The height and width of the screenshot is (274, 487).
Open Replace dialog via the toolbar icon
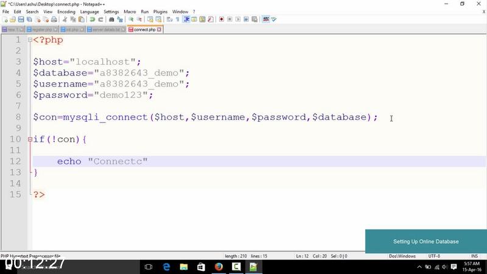(x=120, y=19)
